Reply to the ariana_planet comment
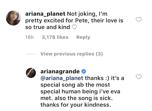 (x=83, y=37)
